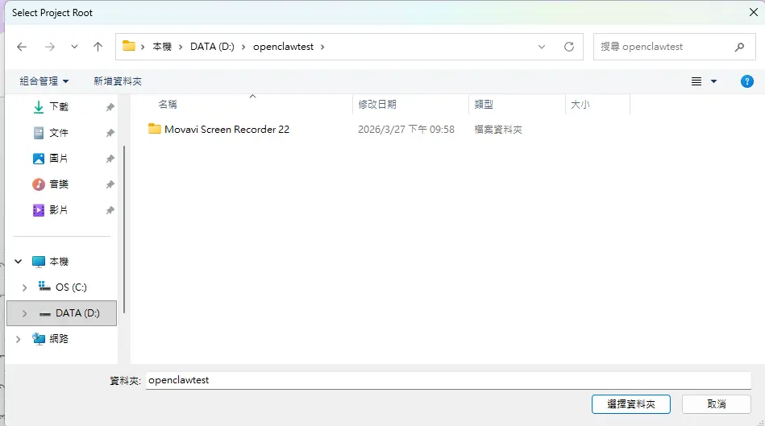Open address bar history dropdown

(x=542, y=47)
